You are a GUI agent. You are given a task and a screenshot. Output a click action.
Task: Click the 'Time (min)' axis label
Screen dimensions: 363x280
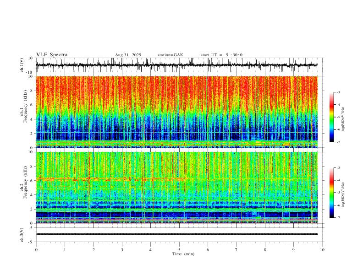coord(183,254)
